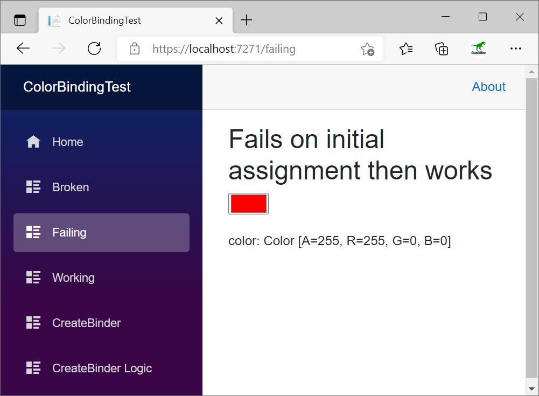Click the About link
Screen dimensions: 539x396
(x=488, y=86)
